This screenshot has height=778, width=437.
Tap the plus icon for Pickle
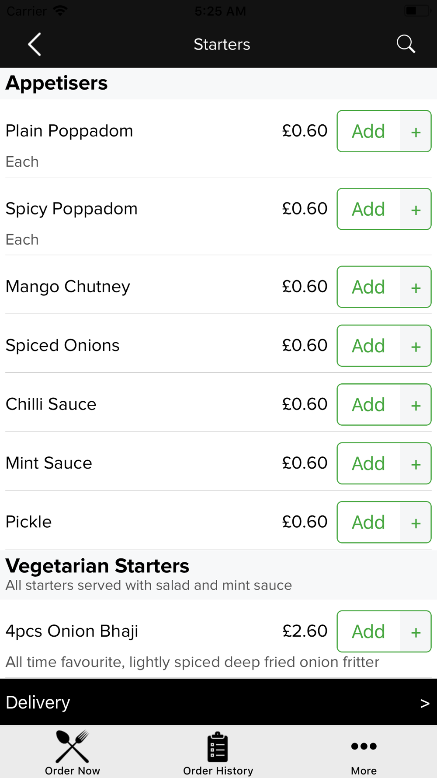(416, 522)
